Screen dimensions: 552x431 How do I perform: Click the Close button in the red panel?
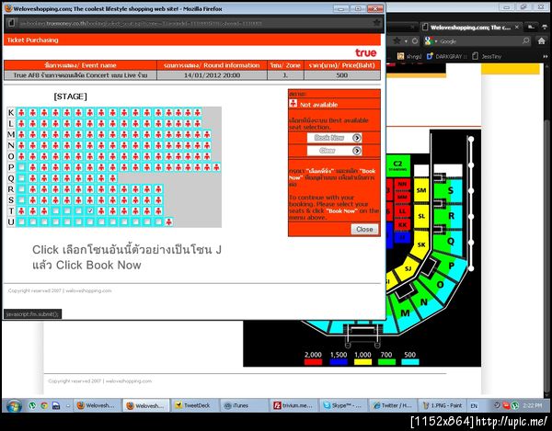click(364, 229)
